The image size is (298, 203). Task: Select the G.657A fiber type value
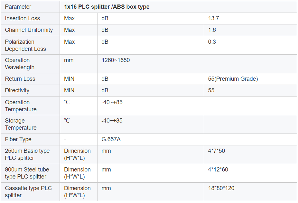(x=111, y=139)
